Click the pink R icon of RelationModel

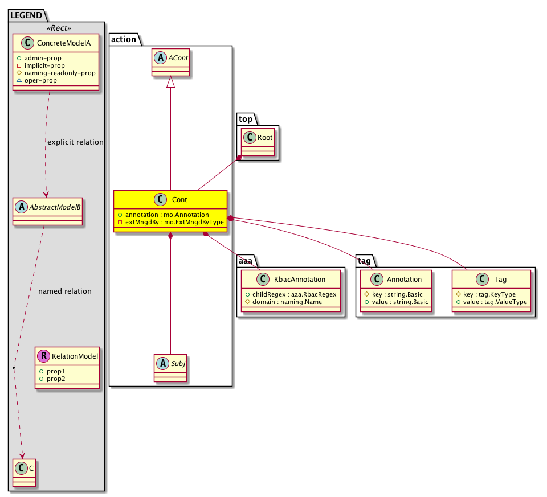(x=44, y=356)
